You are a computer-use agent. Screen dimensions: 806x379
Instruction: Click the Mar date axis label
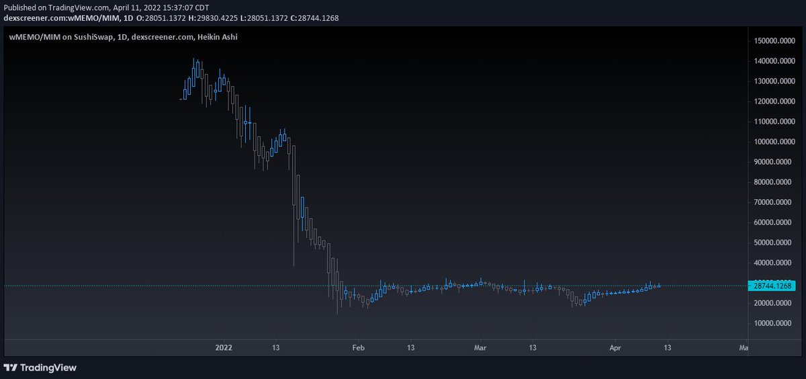point(480,348)
